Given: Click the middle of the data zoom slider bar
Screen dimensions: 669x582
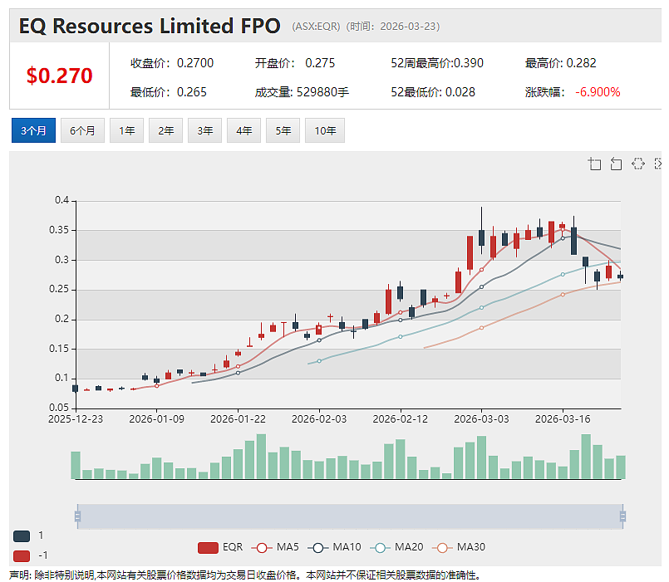Looking at the screenshot, I should [x=350, y=516].
